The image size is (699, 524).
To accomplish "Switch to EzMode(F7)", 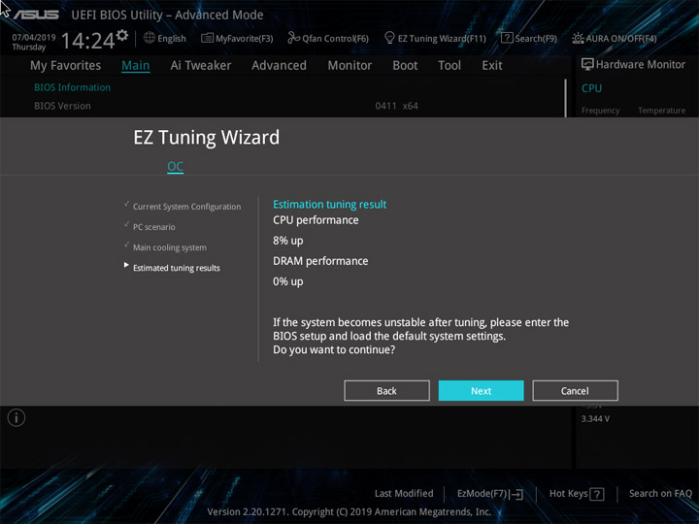I will 490,494.
